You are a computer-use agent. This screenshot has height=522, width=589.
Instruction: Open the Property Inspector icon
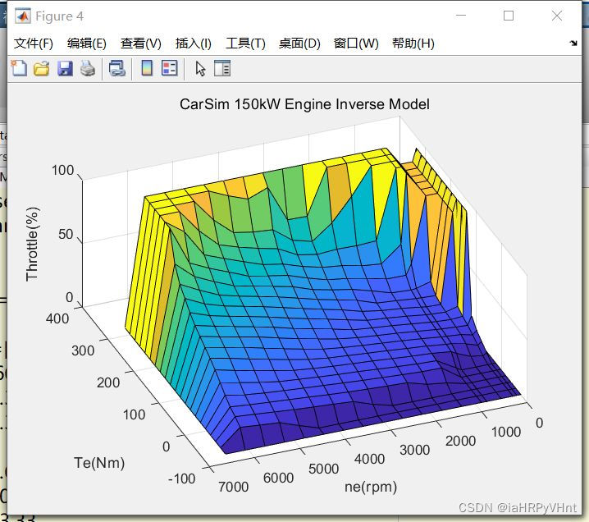[222, 68]
